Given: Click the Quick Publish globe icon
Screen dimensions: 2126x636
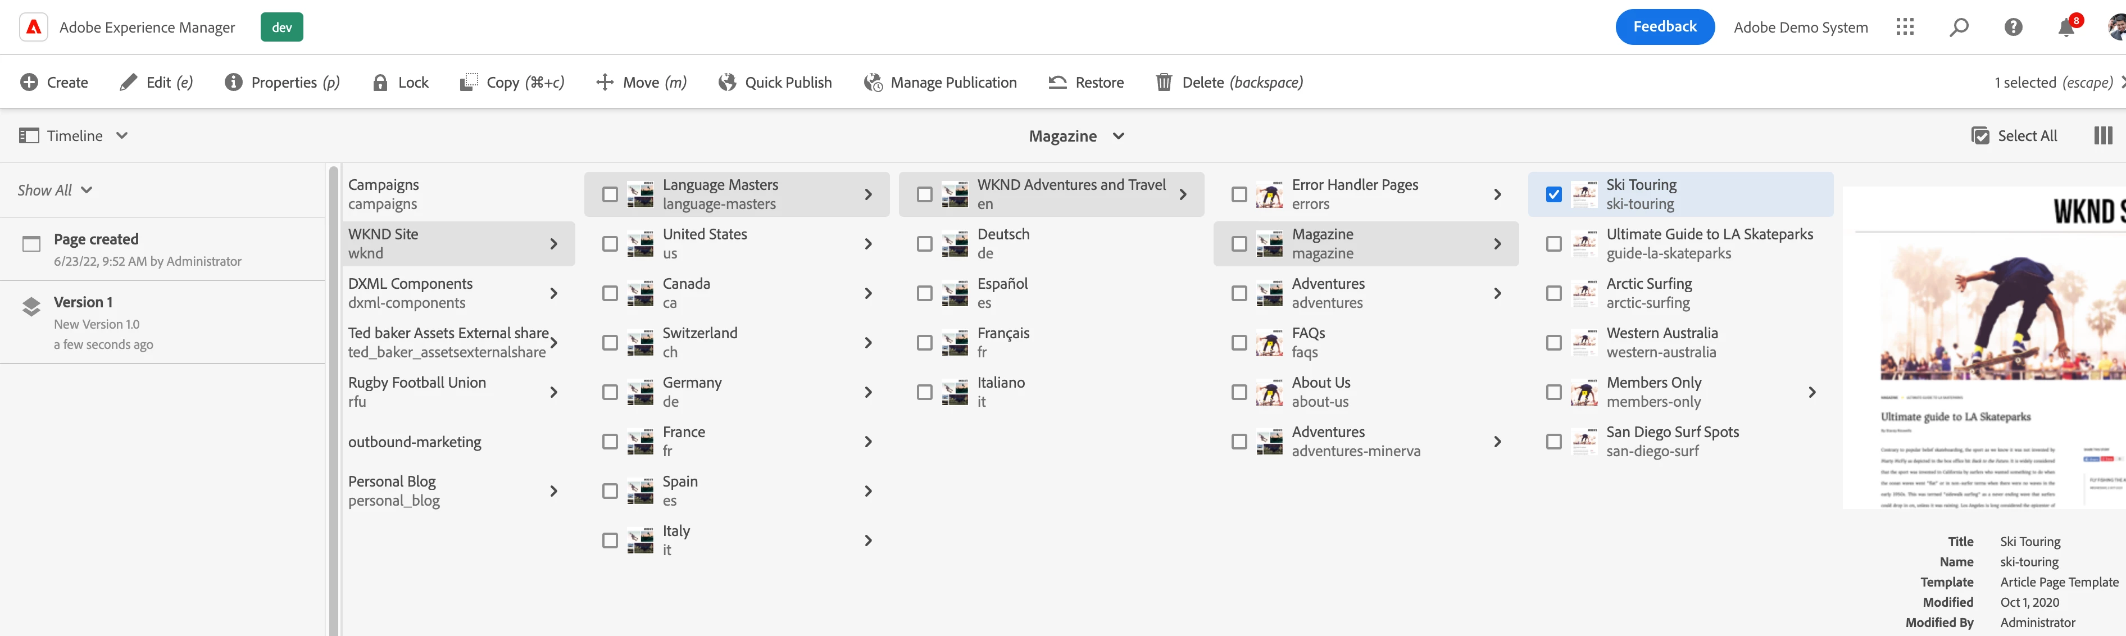Looking at the screenshot, I should 727,81.
